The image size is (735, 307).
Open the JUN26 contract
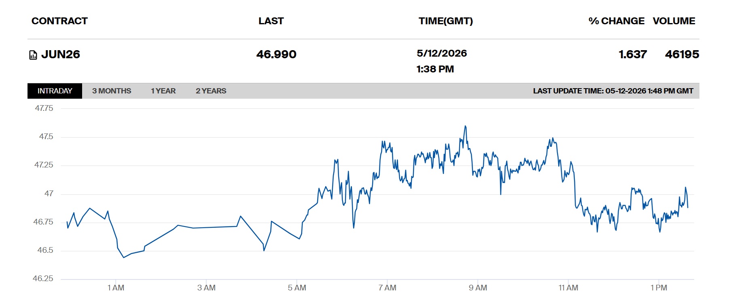(61, 55)
